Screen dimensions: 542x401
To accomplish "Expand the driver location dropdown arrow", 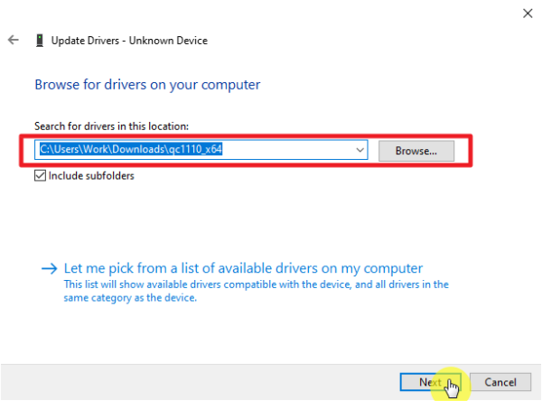I will [360, 150].
